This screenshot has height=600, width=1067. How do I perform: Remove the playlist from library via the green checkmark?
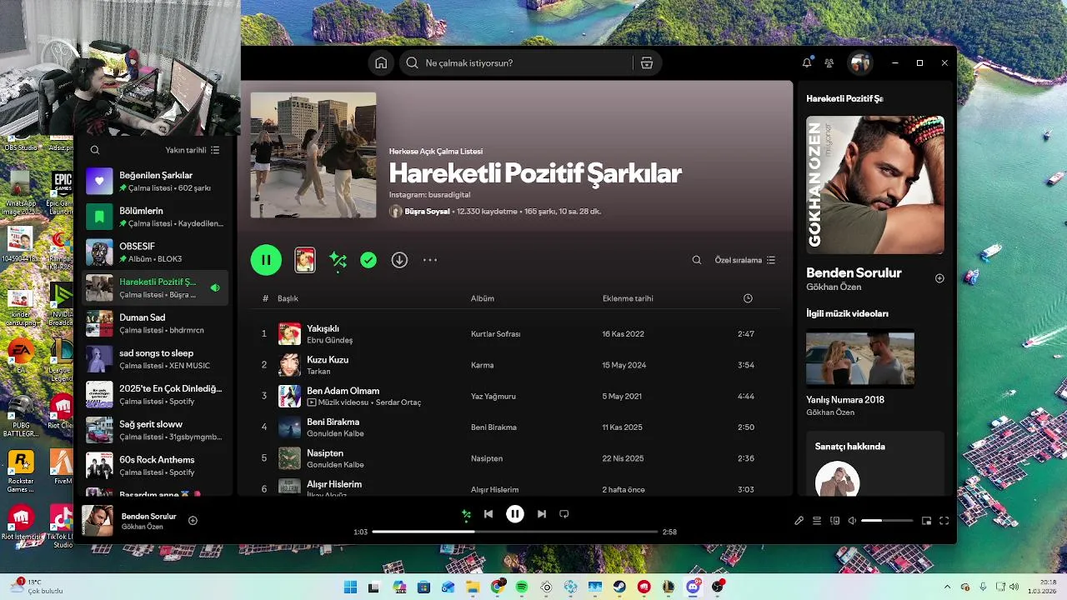(368, 260)
